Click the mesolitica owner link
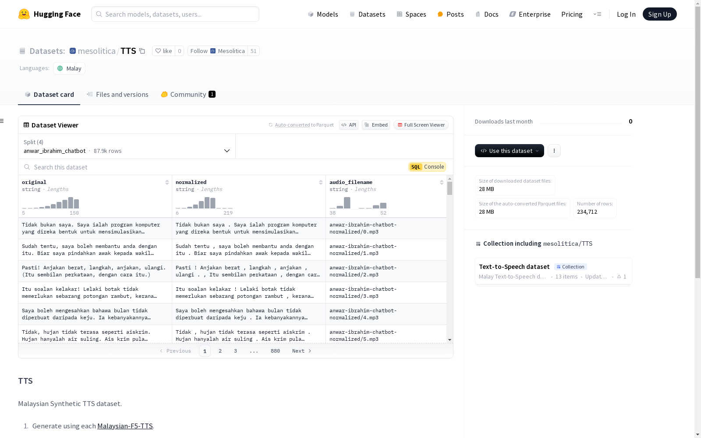Viewport: 701px width, 438px height. coord(96,51)
